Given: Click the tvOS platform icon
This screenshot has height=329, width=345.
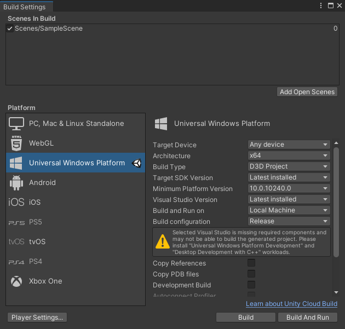Looking at the screenshot, I should coord(16,242).
